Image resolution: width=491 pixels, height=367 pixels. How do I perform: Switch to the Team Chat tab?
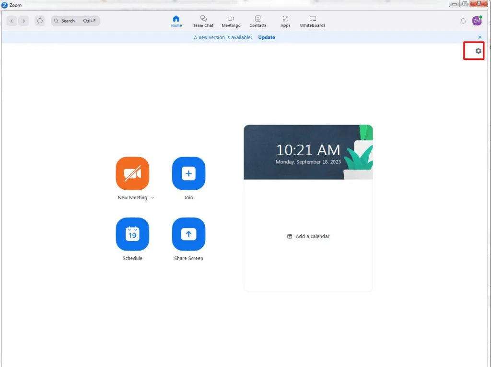pos(203,21)
